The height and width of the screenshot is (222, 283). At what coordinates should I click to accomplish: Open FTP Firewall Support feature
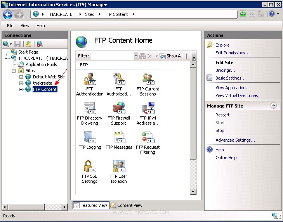118,113
